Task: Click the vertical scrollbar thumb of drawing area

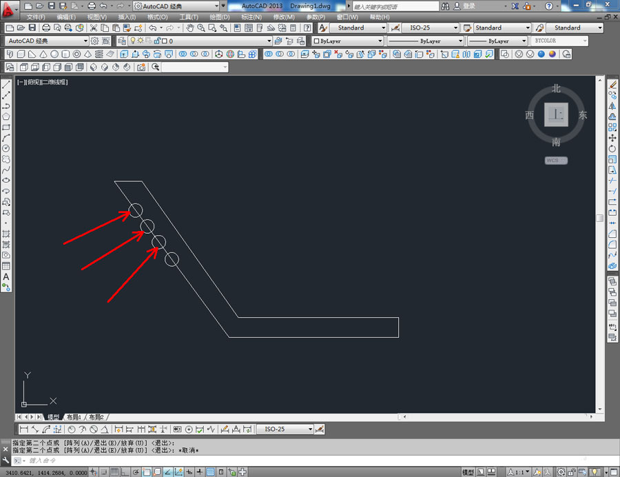Action: (x=599, y=218)
